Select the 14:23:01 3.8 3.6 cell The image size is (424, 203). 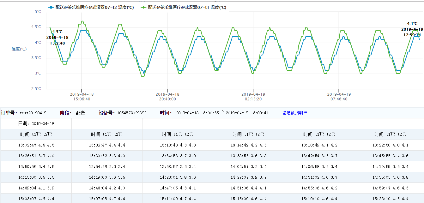(x=178, y=177)
